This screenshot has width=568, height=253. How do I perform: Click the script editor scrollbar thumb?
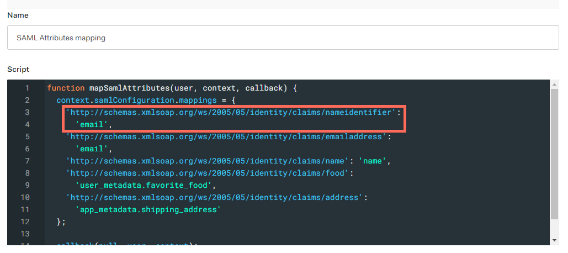click(x=554, y=154)
